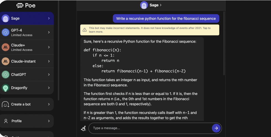Click the 'return n' code line
Viewport: 271px width, 137px height.
[110, 61]
